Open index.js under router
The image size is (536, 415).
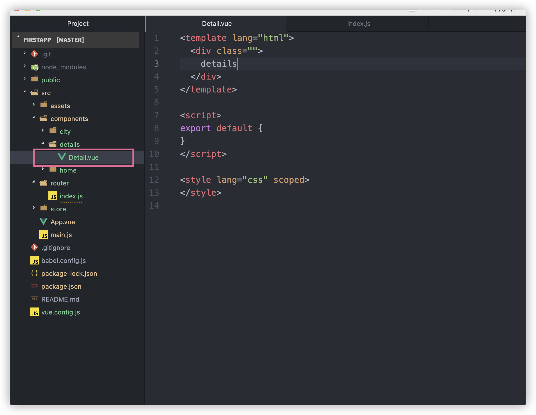[71, 196]
